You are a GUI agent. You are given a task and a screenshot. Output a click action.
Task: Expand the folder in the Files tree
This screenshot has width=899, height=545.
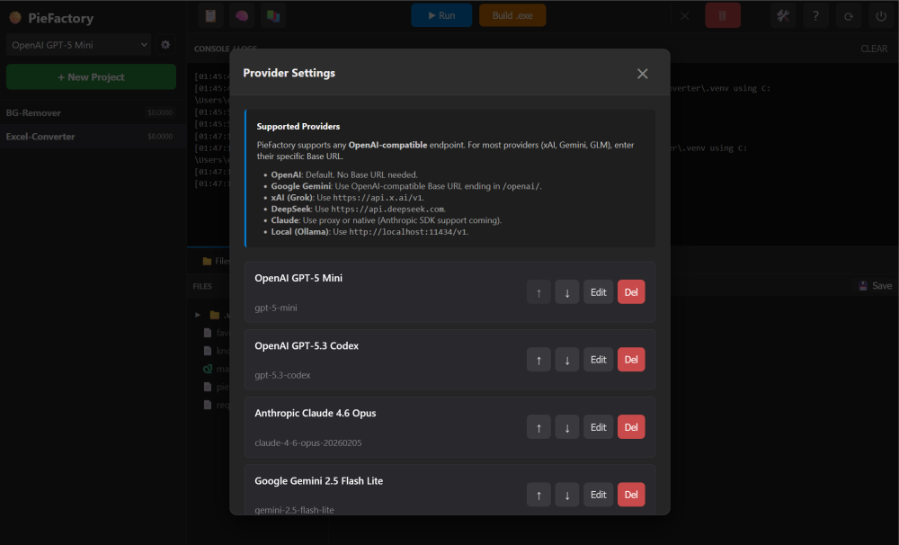pyautogui.click(x=199, y=315)
